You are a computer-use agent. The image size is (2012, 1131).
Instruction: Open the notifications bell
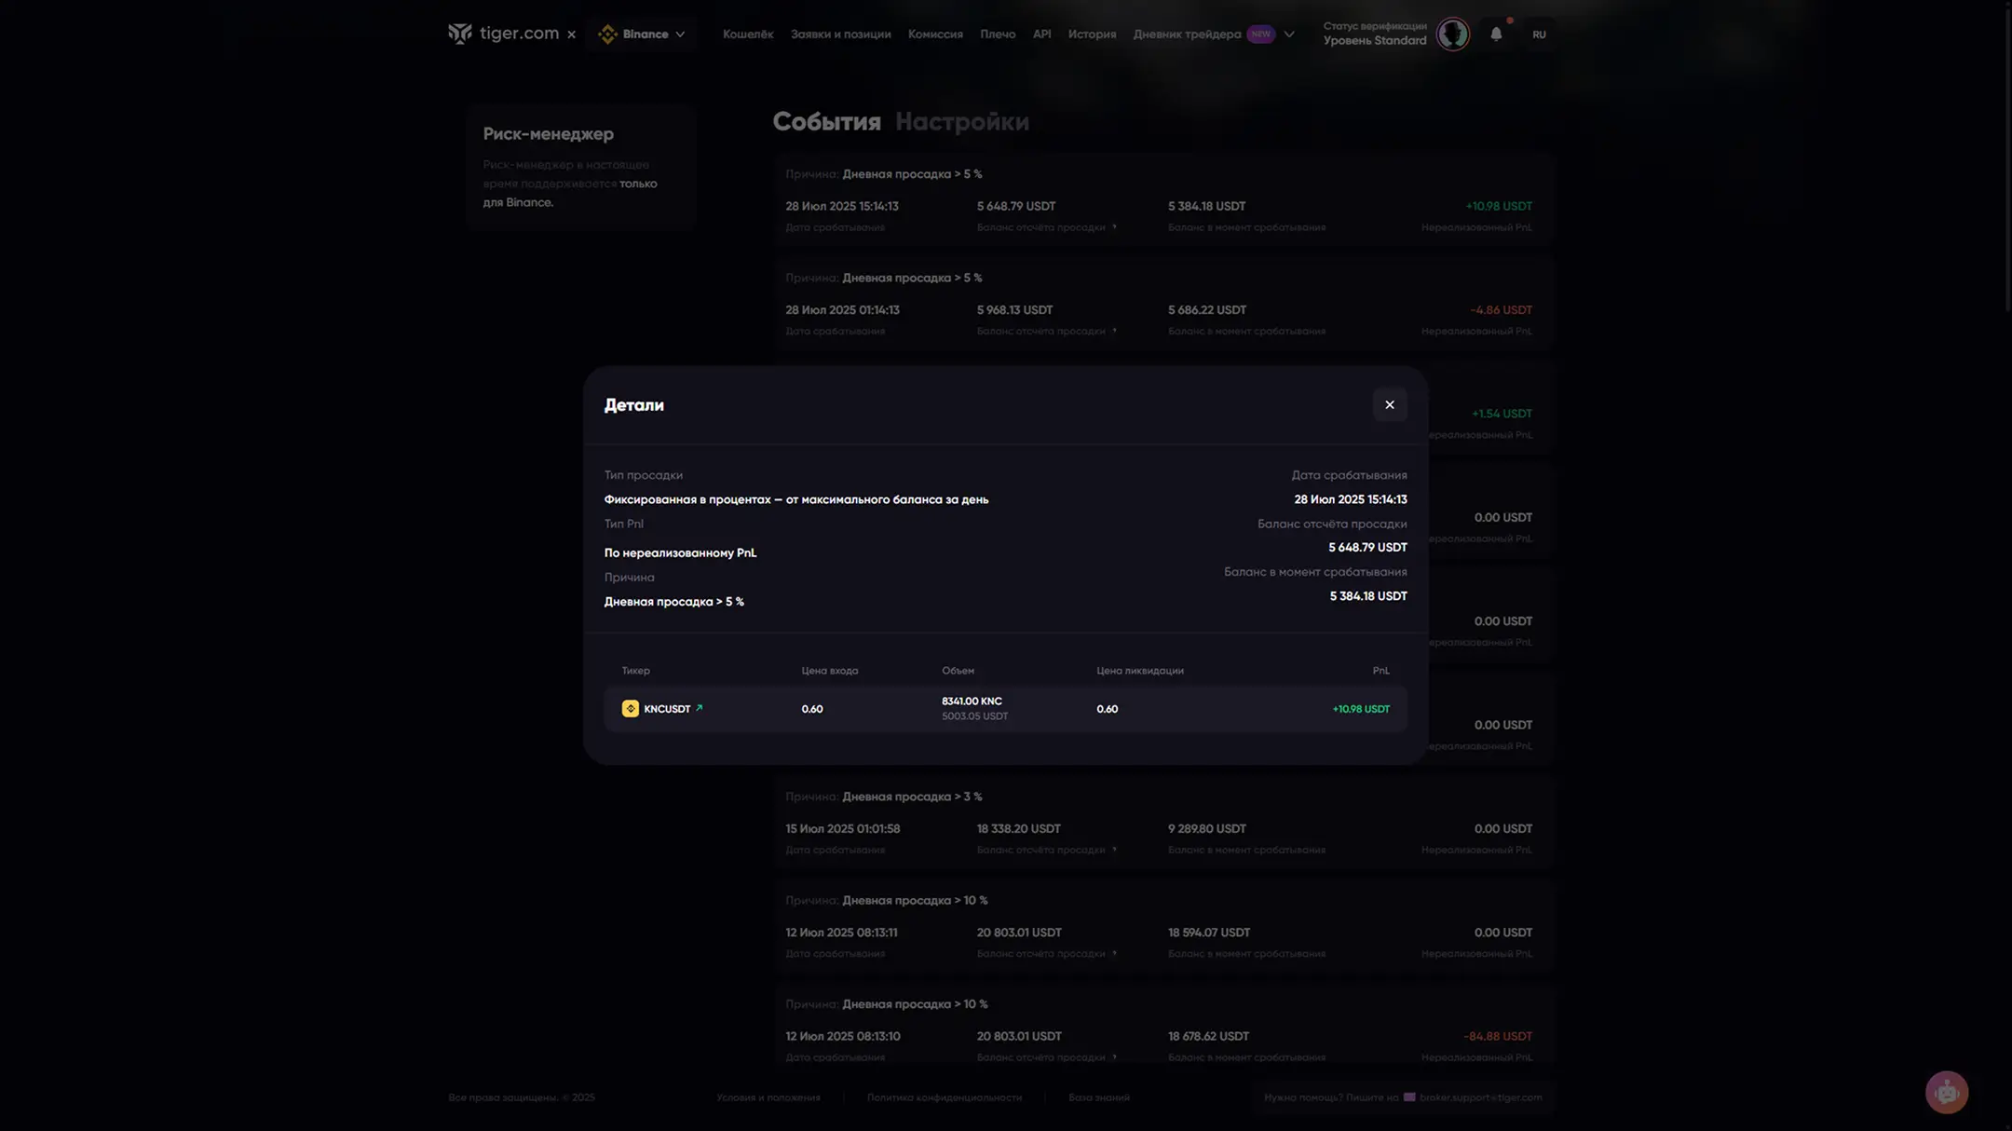[1496, 34]
